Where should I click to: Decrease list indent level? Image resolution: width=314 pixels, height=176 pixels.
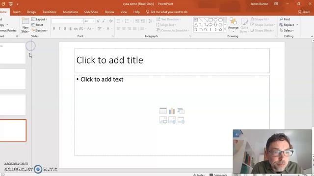click(137, 21)
